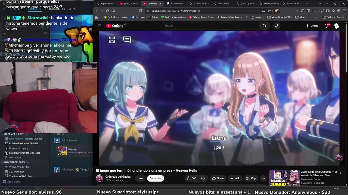This screenshot has width=348, height=195.
Task: Click the plus icon beside Add a Game
Action: 4,182
